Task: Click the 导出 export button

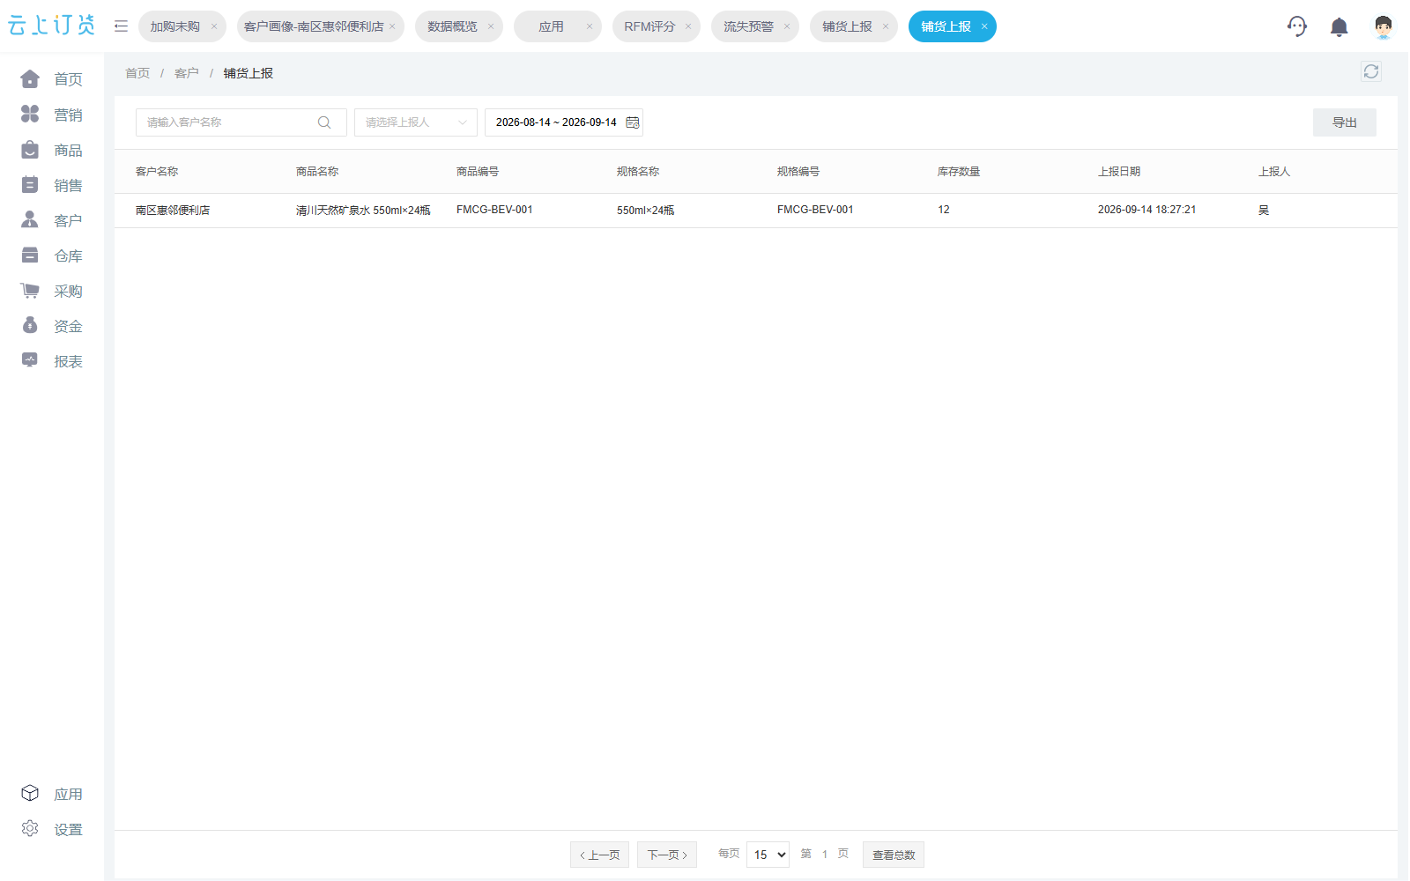Action: tap(1344, 122)
